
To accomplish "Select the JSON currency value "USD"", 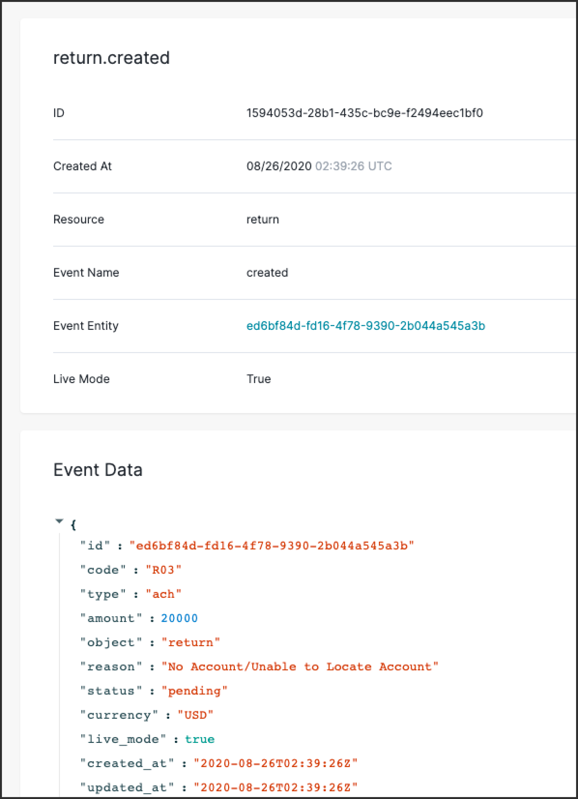I will point(195,715).
